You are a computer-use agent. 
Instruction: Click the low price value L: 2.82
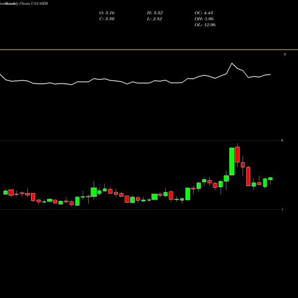coord(154,19)
